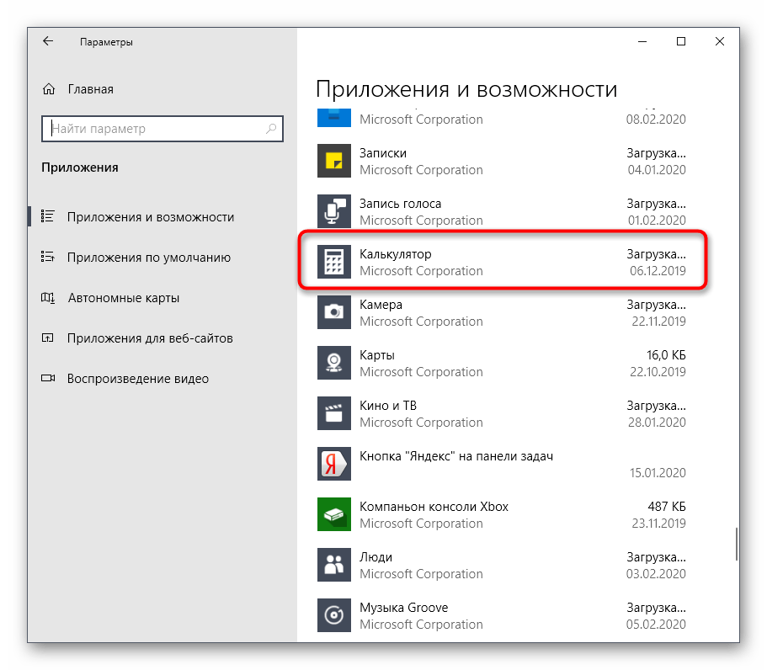
Task: Go back using the back arrow
Action: (x=48, y=41)
